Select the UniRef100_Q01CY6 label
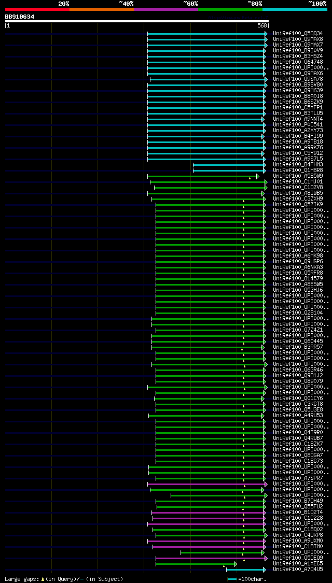Viewport: 332px width, 583px height. tap(298, 398)
